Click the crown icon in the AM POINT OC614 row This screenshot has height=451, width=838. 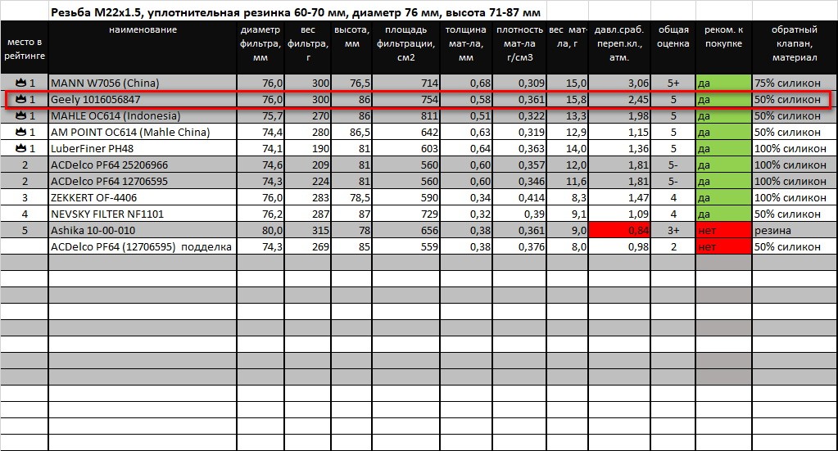pyautogui.click(x=21, y=132)
